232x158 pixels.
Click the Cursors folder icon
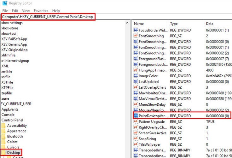(3, 147)
